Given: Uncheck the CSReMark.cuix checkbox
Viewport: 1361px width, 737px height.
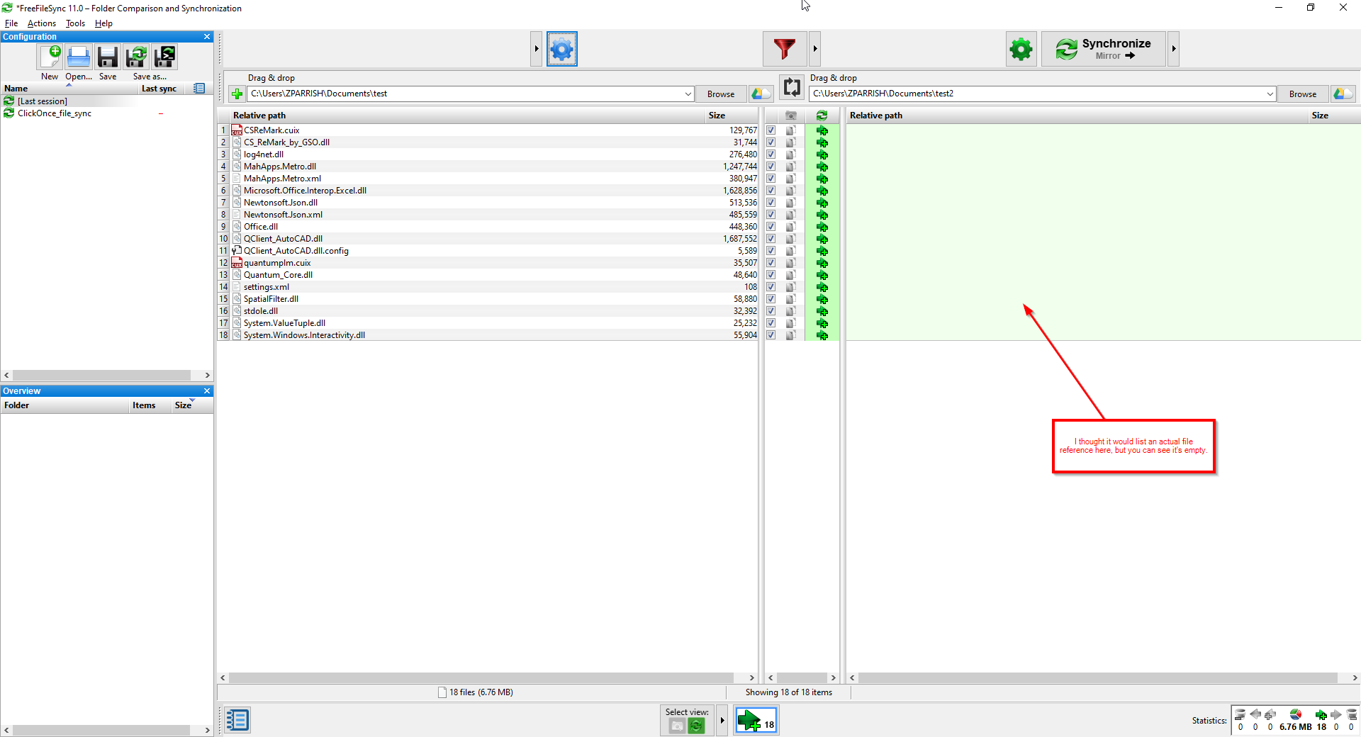Looking at the screenshot, I should tap(771, 130).
